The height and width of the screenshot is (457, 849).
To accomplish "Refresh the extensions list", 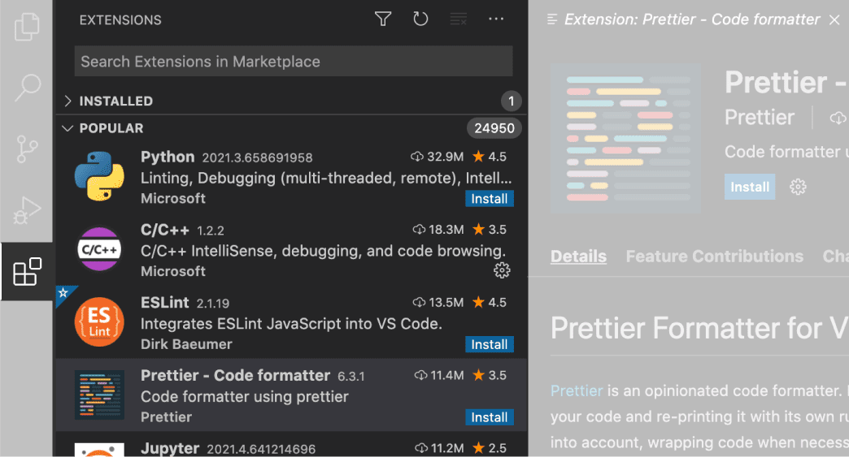I will [x=420, y=19].
